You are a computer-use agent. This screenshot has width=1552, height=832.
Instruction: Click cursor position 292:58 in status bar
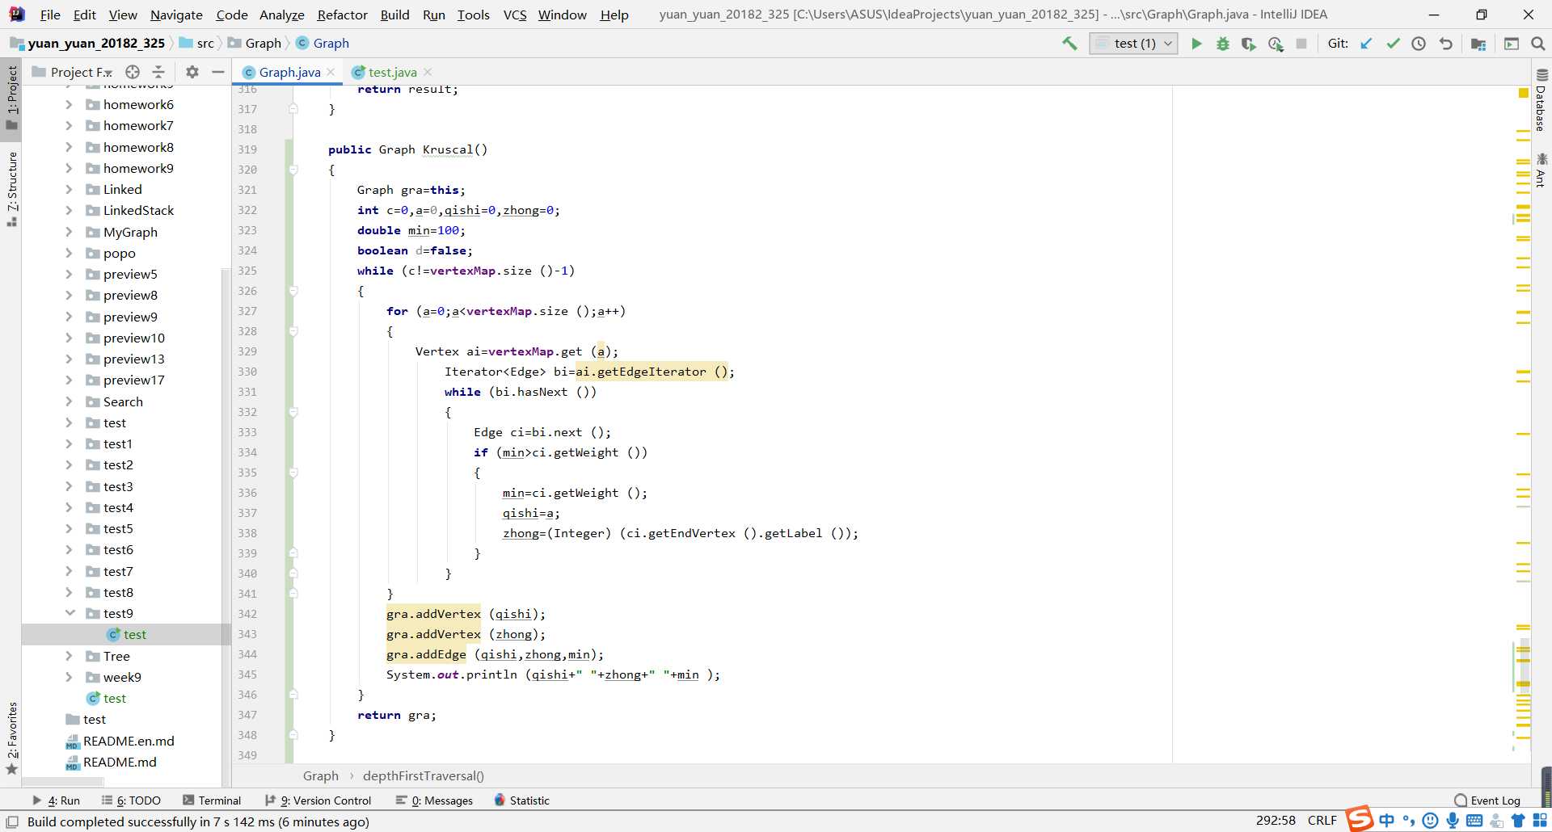pyautogui.click(x=1276, y=821)
